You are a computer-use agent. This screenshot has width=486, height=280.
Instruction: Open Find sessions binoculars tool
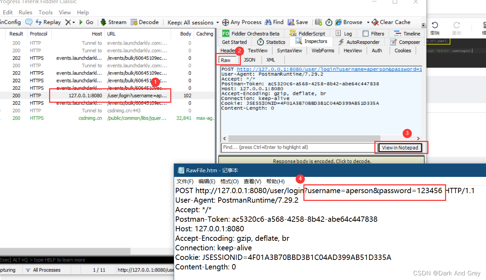(274, 22)
